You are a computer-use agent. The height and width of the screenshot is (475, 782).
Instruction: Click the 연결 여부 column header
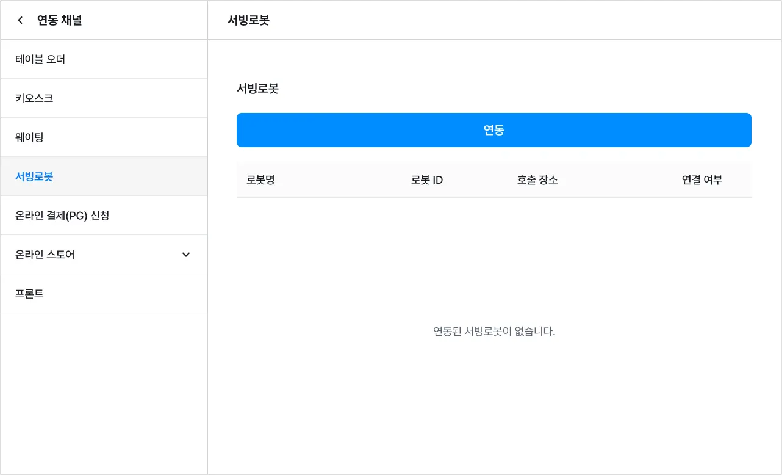tap(702, 180)
